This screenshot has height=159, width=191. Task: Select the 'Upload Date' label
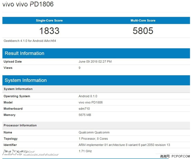point(13,62)
